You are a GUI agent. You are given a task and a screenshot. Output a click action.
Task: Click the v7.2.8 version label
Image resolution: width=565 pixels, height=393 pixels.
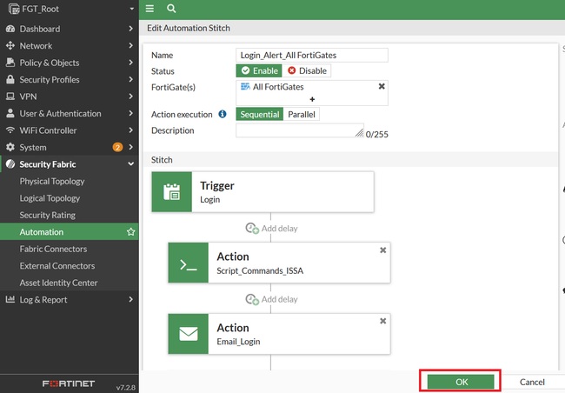click(x=126, y=388)
